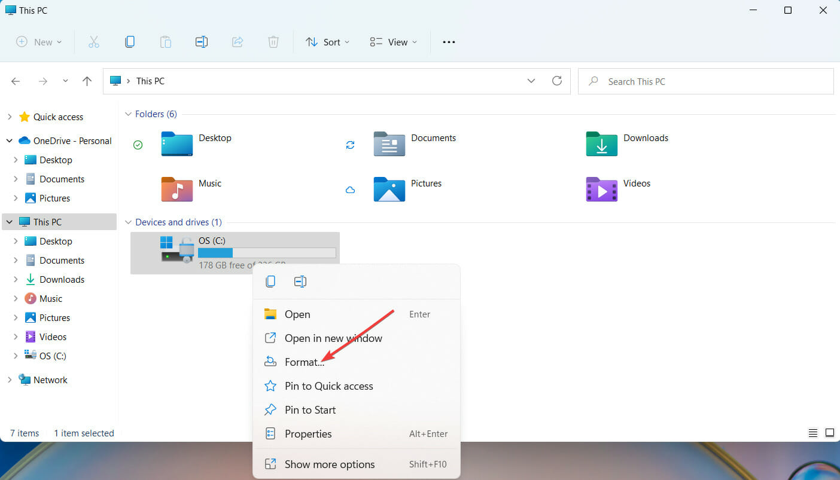Choose Open from the context menu
Image resolution: width=840 pixels, height=480 pixels.
click(357, 314)
